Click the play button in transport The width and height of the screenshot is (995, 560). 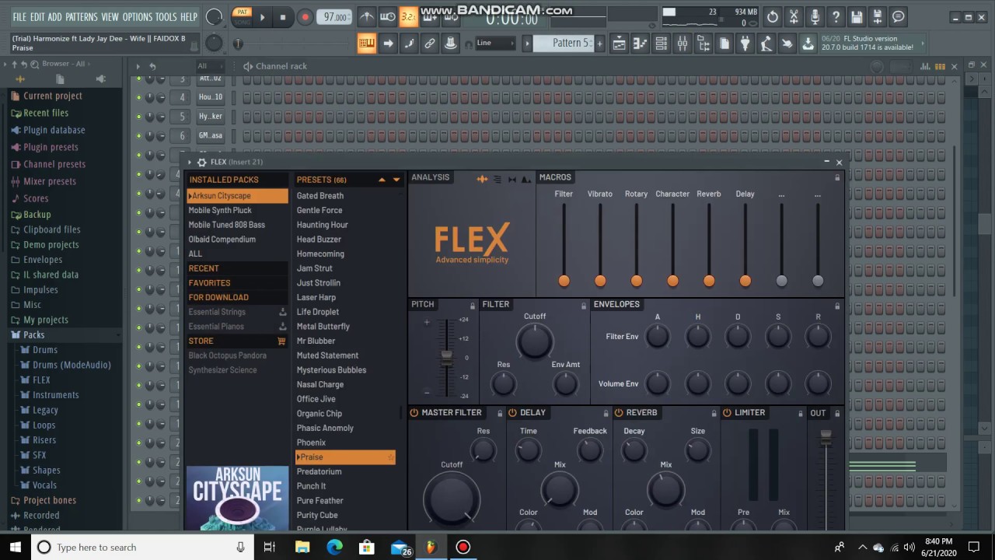click(262, 17)
